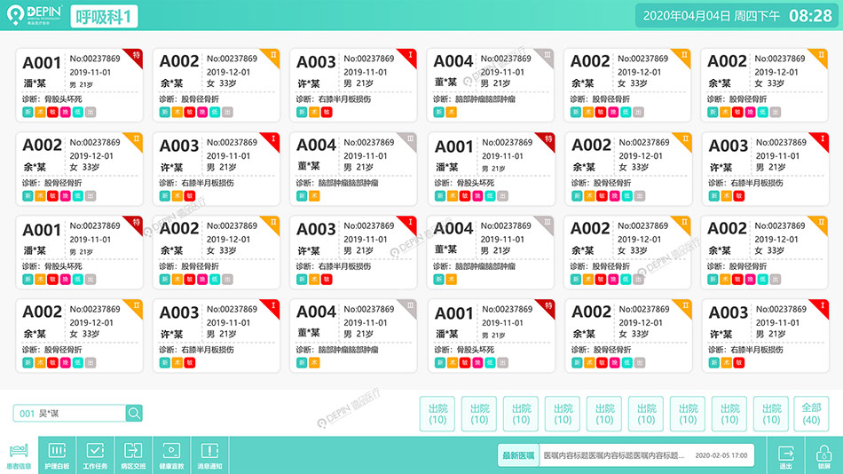Screen dimensions: 843x474
Task: Open the 护理白板 nursing whiteboard
Action: click(x=57, y=454)
